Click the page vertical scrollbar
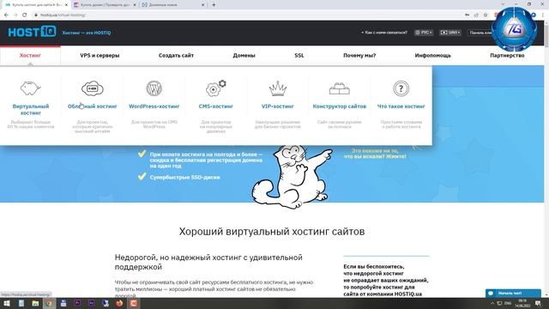549x309 pixels. (546, 158)
